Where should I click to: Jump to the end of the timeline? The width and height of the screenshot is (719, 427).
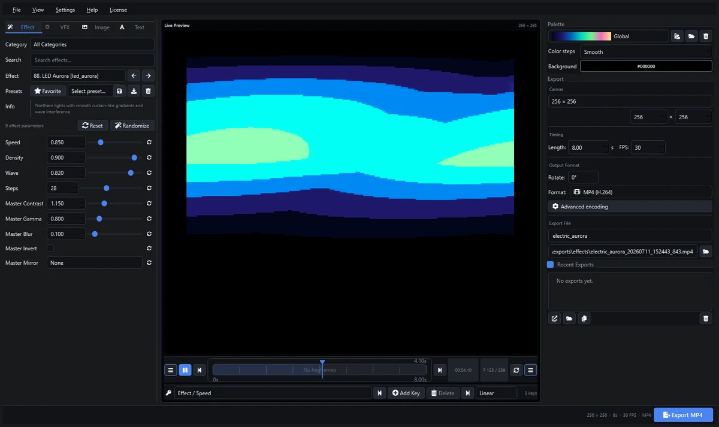[x=440, y=370]
